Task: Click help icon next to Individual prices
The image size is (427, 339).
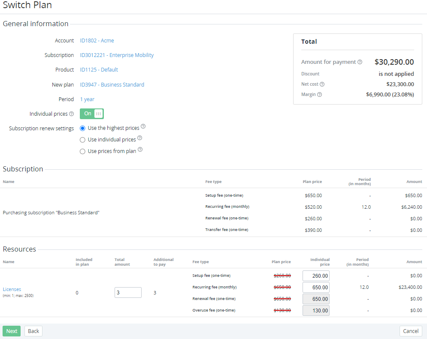Action: 72,114
